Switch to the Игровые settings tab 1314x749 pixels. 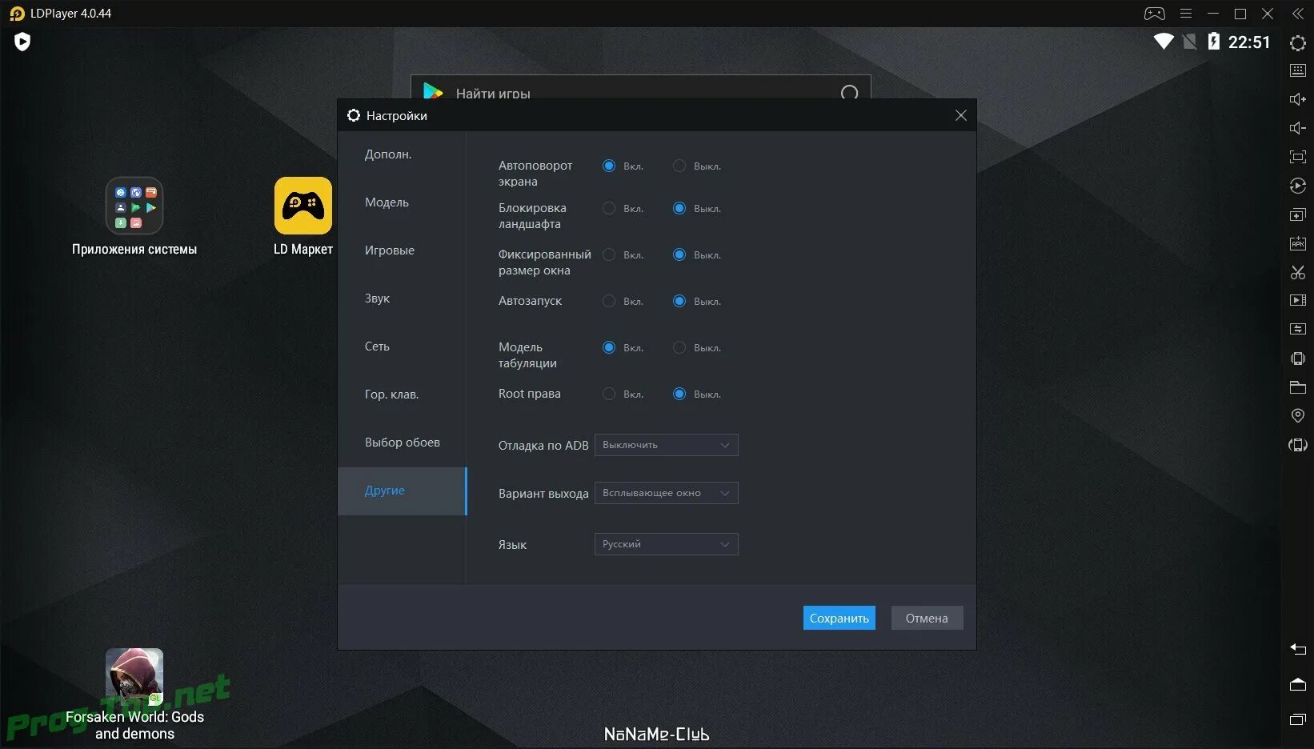point(402,250)
